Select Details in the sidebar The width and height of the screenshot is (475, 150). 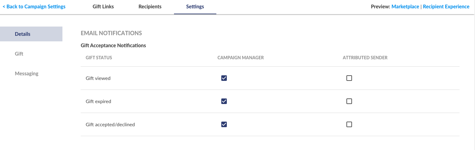[x=31, y=34]
